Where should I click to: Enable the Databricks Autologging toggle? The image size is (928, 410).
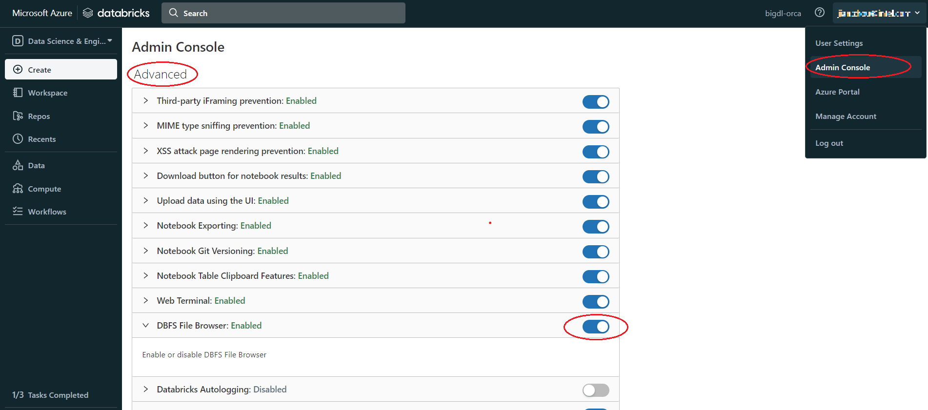click(x=596, y=390)
